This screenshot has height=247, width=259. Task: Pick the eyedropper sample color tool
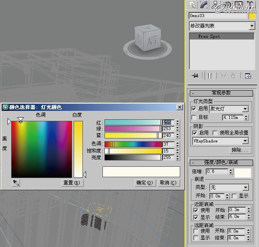[16, 183]
